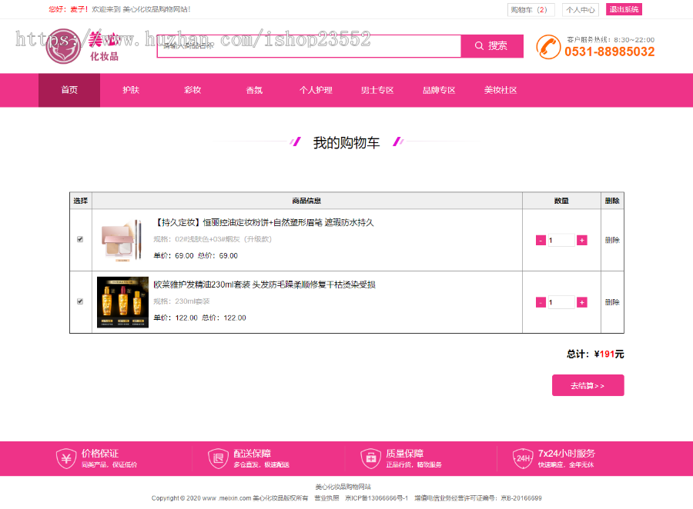The image size is (693, 509).
Task: Click the pink 搜索 search button
Action: pos(492,46)
